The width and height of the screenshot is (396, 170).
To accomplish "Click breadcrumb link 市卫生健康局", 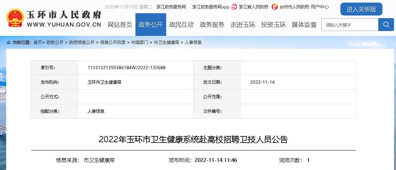I will coord(166,42).
